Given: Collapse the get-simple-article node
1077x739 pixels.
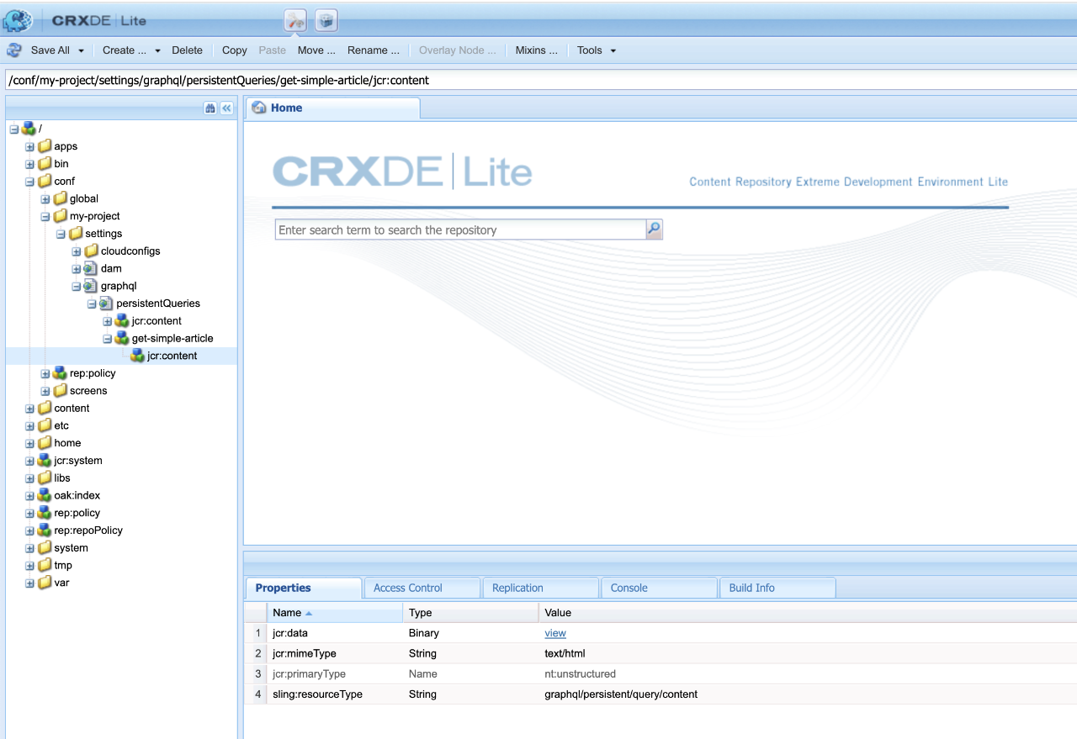Looking at the screenshot, I should (x=108, y=339).
